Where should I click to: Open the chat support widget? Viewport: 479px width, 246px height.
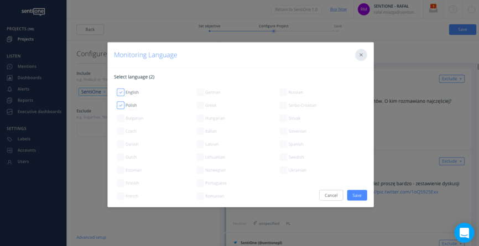click(464, 232)
